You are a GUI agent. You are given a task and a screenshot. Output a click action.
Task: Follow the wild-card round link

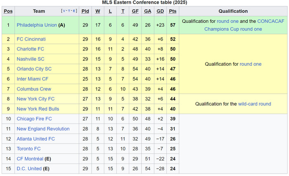click(255, 104)
